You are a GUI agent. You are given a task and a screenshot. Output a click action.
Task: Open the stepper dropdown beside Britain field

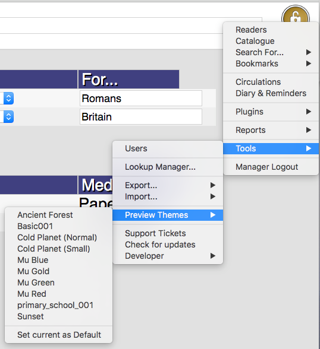point(8,116)
